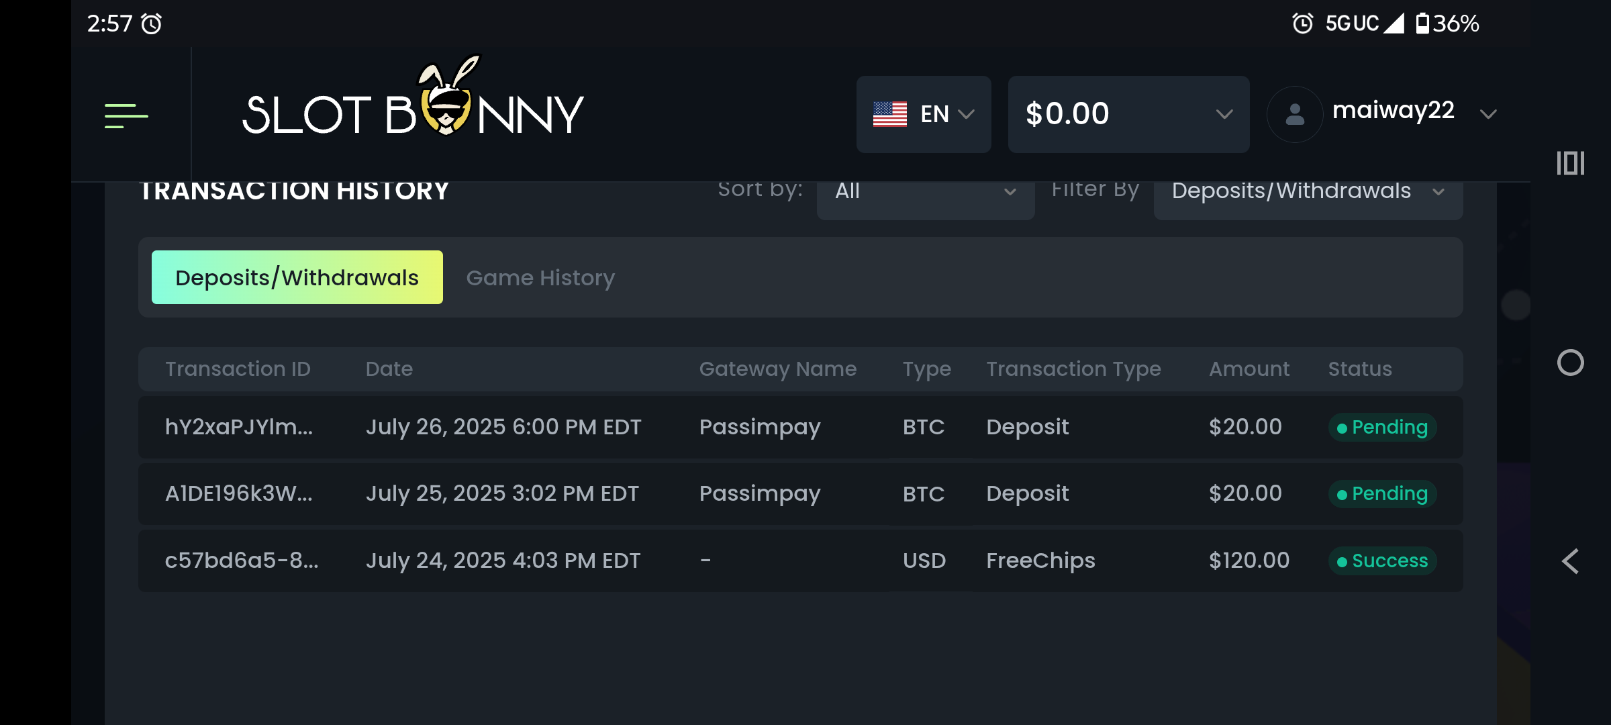Click the user avatar icon
This screenshot has width=1611, height=725.
tap(1294, 114)
